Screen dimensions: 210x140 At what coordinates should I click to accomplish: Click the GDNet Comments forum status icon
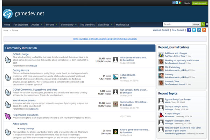click(8, 92)
